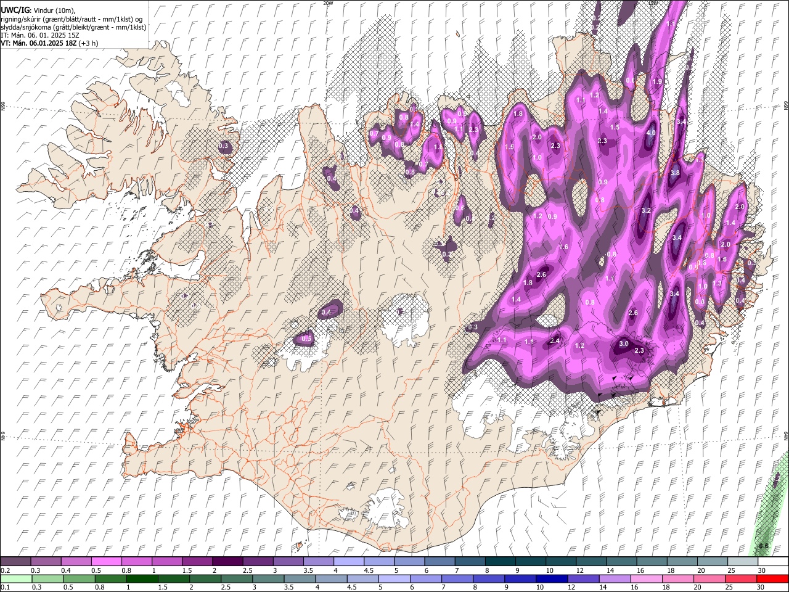
Task: Click the bright red swatch after 30
Action: [772, 579]
